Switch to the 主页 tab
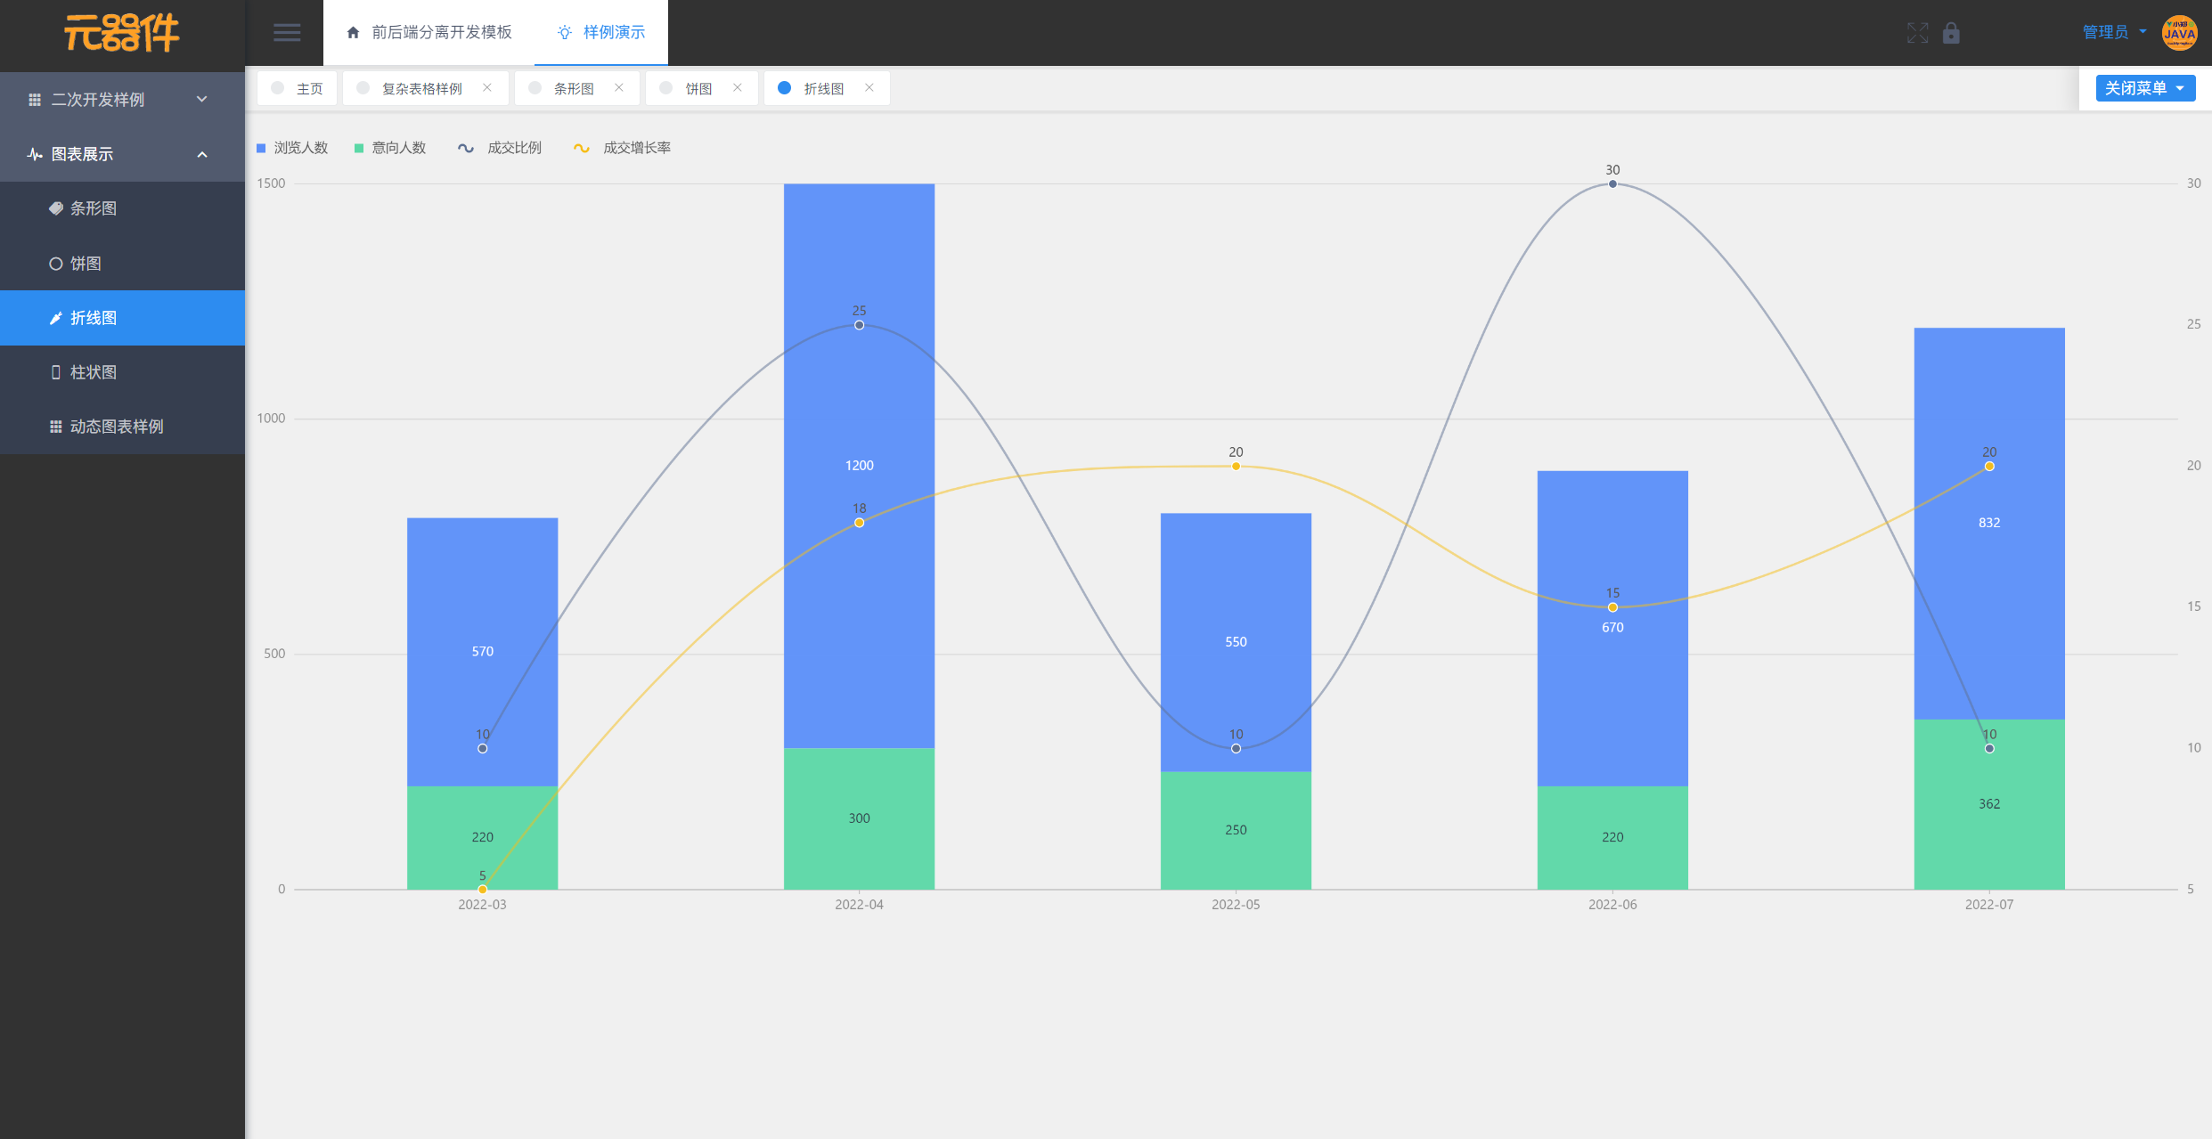2212x1139 pixels. tap(309, 89)
